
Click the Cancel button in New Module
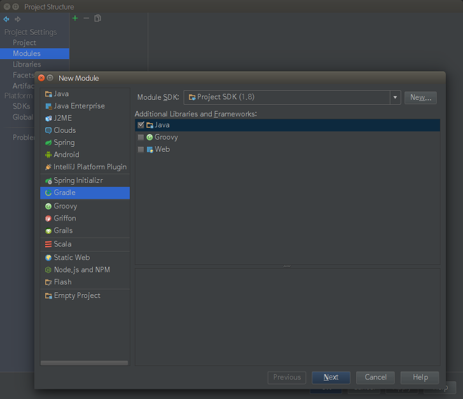point(375,377)
